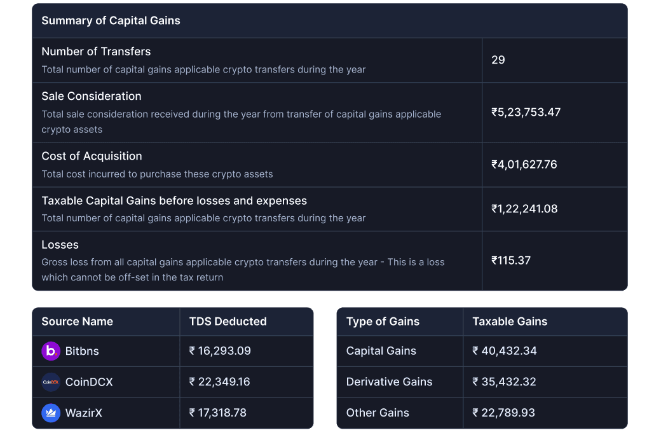
Task: Select the transfers count value 29
Action: point(498,60)
